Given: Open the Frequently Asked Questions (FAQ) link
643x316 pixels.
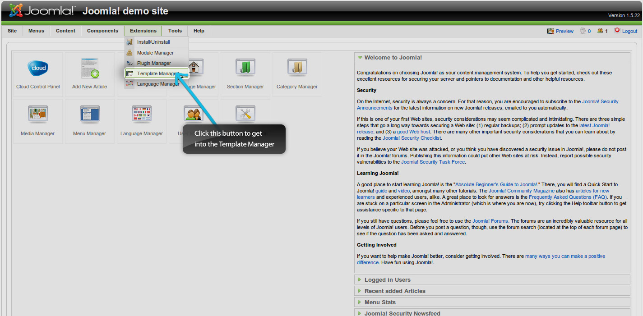Looking at the screenshot, I should point(568,197).
